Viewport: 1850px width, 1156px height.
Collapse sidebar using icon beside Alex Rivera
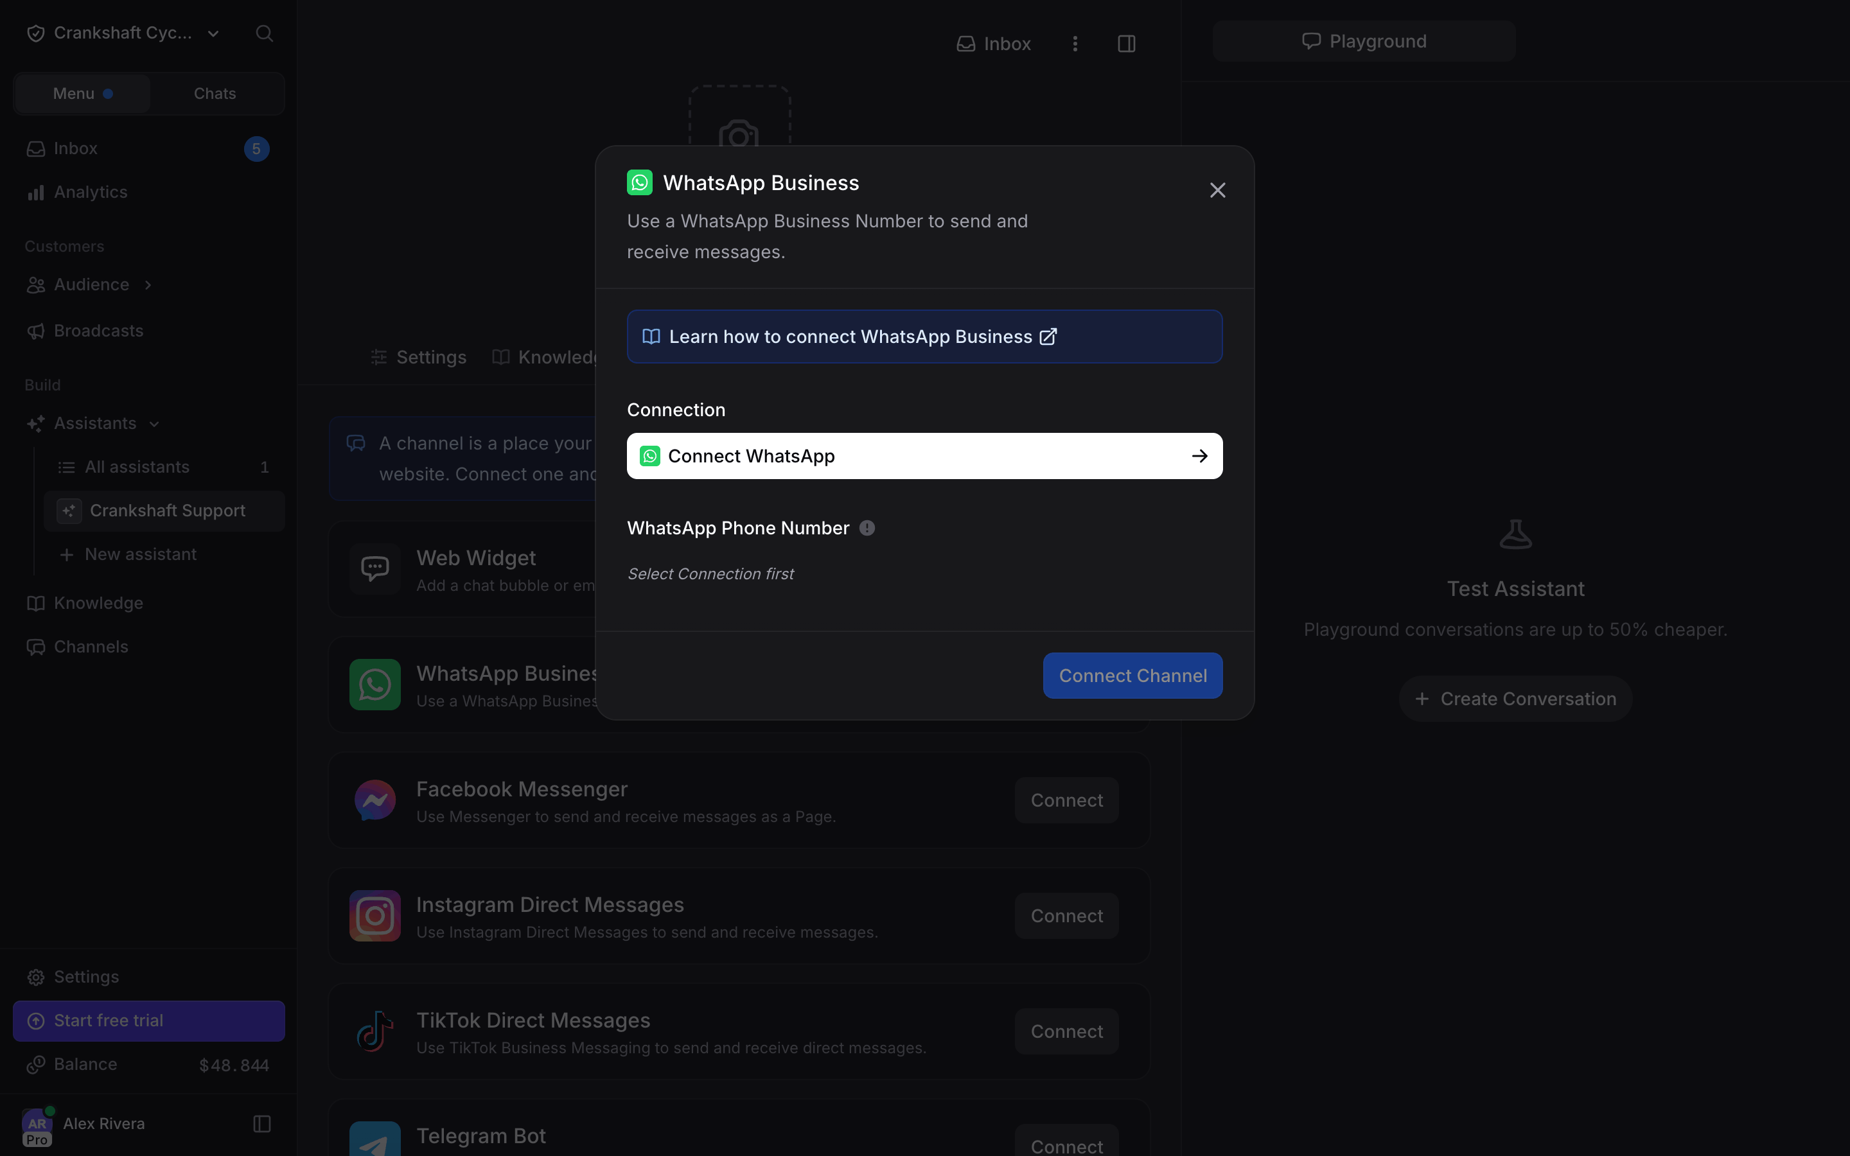pyautogui.click(x=262, y=1124)
